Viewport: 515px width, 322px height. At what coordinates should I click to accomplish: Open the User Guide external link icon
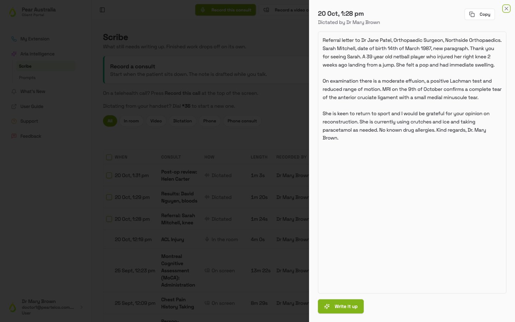pyautogui.click(x=14, y=107)
